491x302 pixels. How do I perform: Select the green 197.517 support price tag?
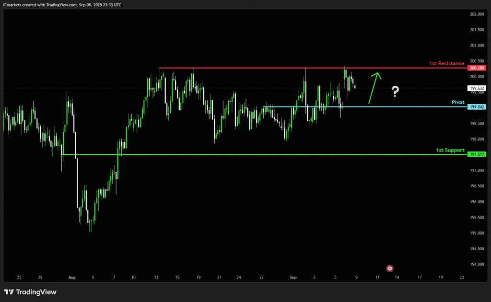pos(477,154)
